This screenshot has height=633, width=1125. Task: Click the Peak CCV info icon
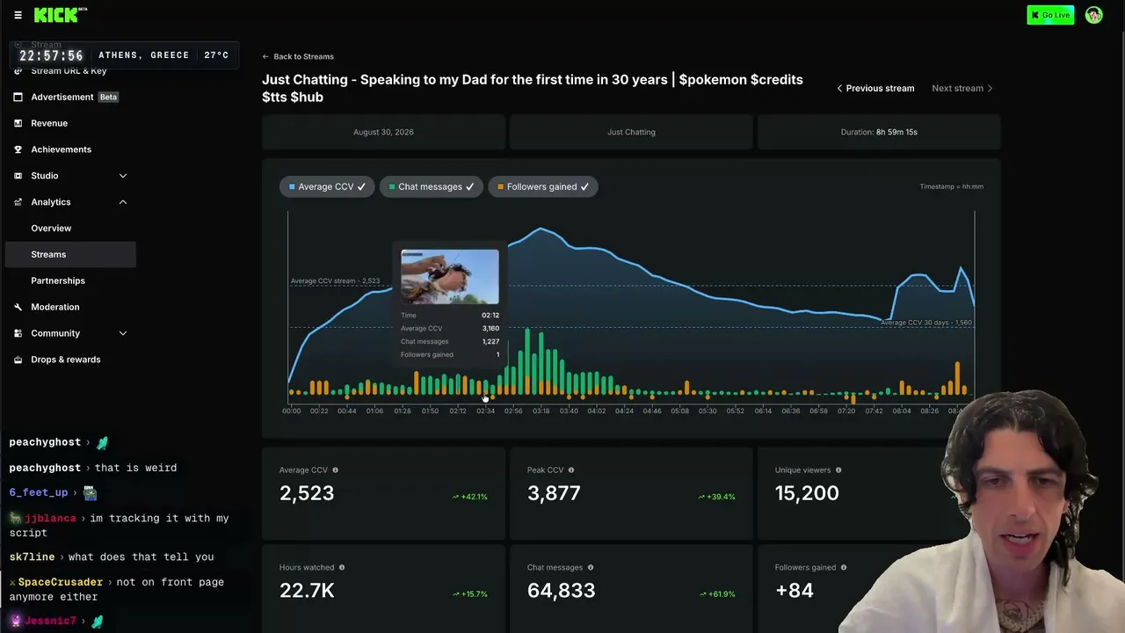click(570, 470)
